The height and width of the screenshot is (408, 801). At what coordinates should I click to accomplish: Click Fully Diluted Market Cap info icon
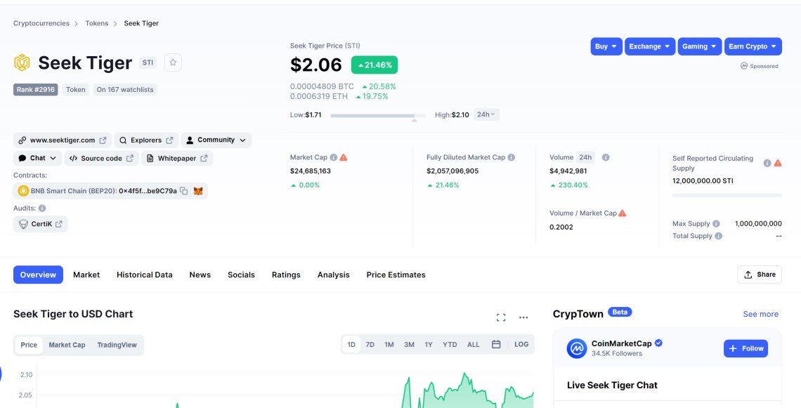coord(512,157)
